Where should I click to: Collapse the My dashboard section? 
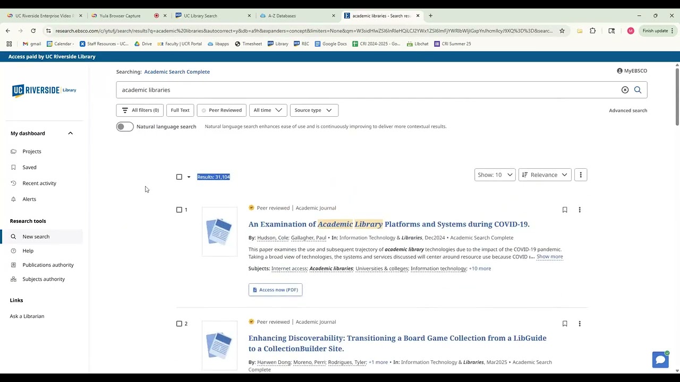point(70,134)
